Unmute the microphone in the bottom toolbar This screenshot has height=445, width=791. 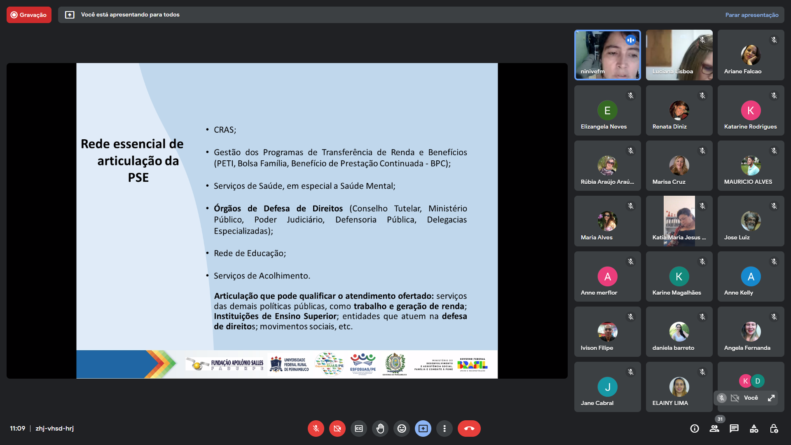tap(316, 429)
